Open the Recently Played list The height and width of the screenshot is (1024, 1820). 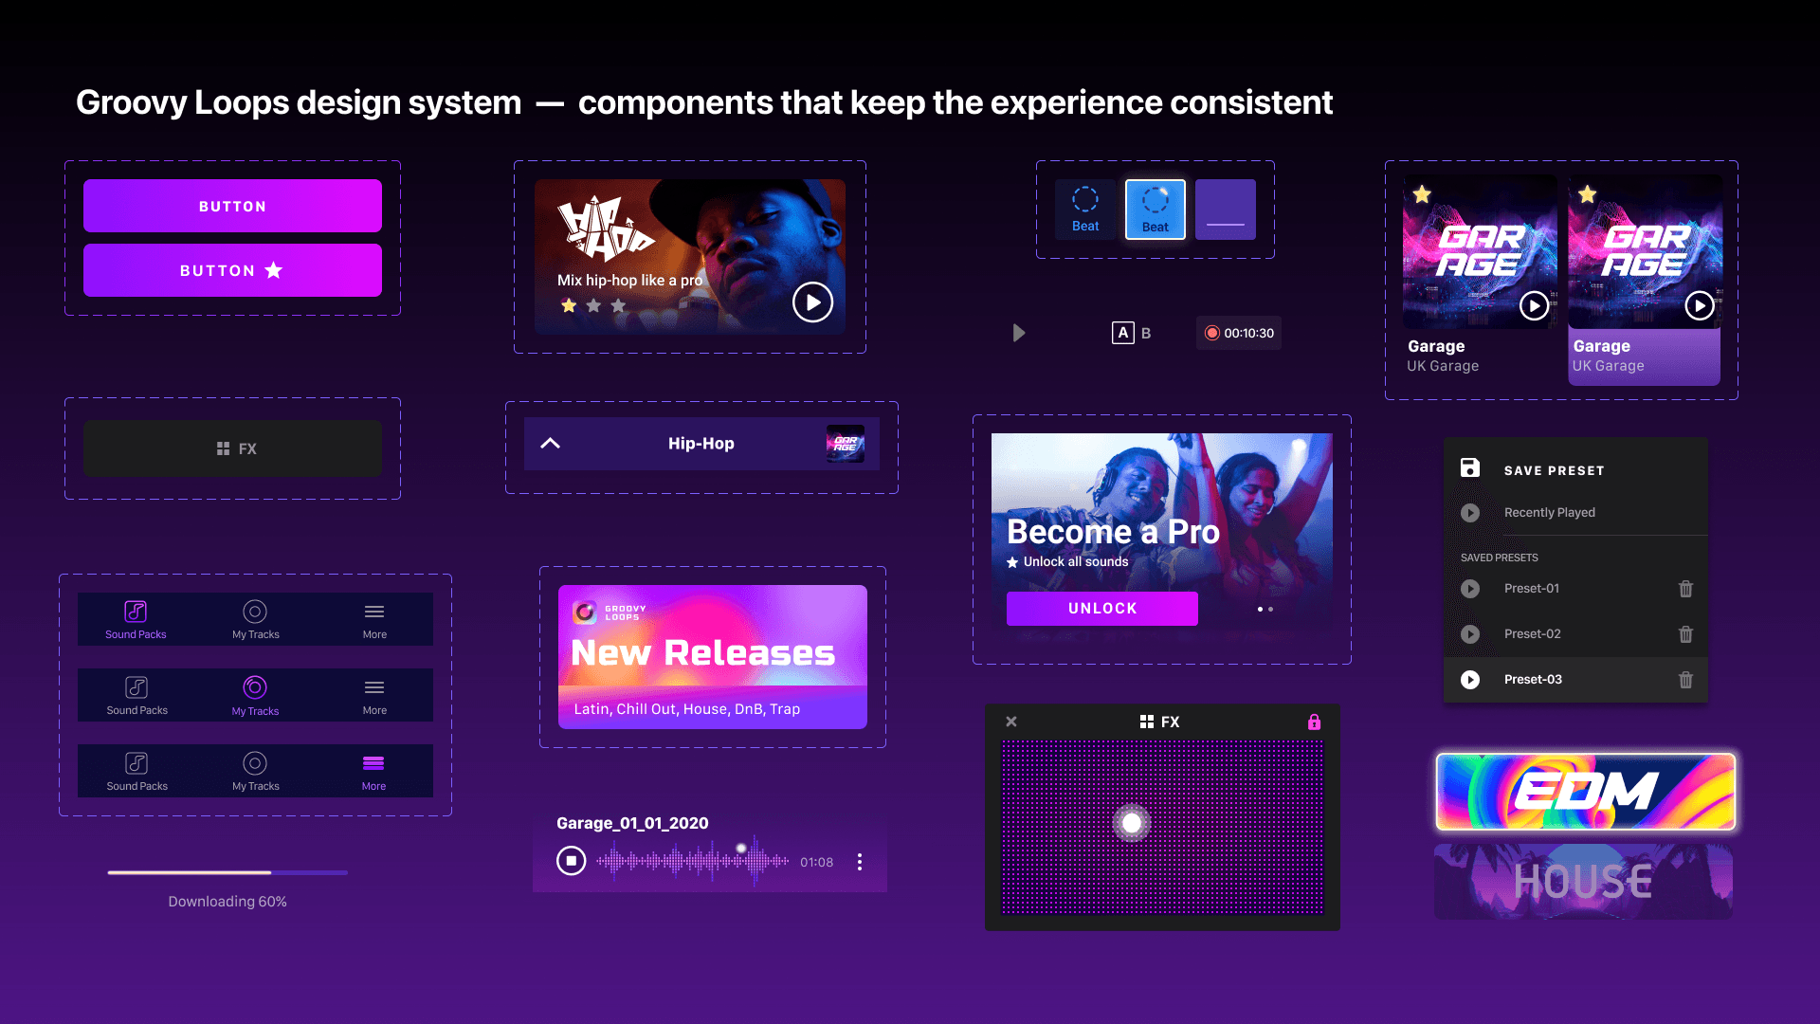click(1549, 513)
